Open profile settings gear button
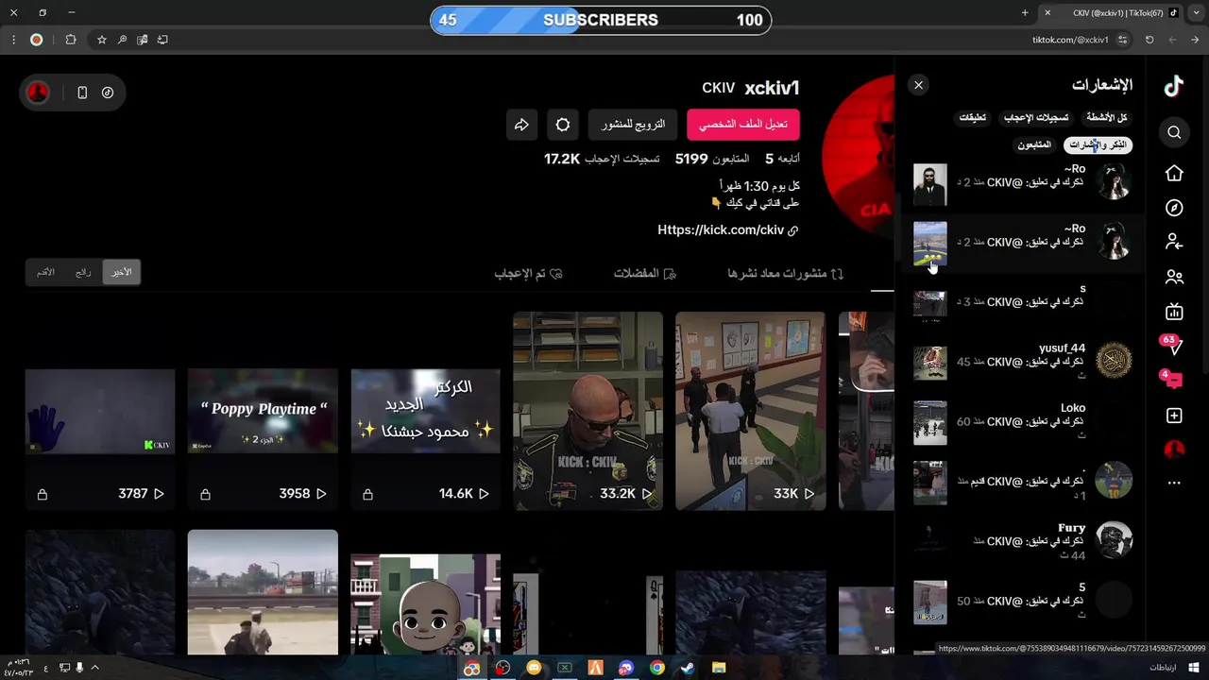 563,125
